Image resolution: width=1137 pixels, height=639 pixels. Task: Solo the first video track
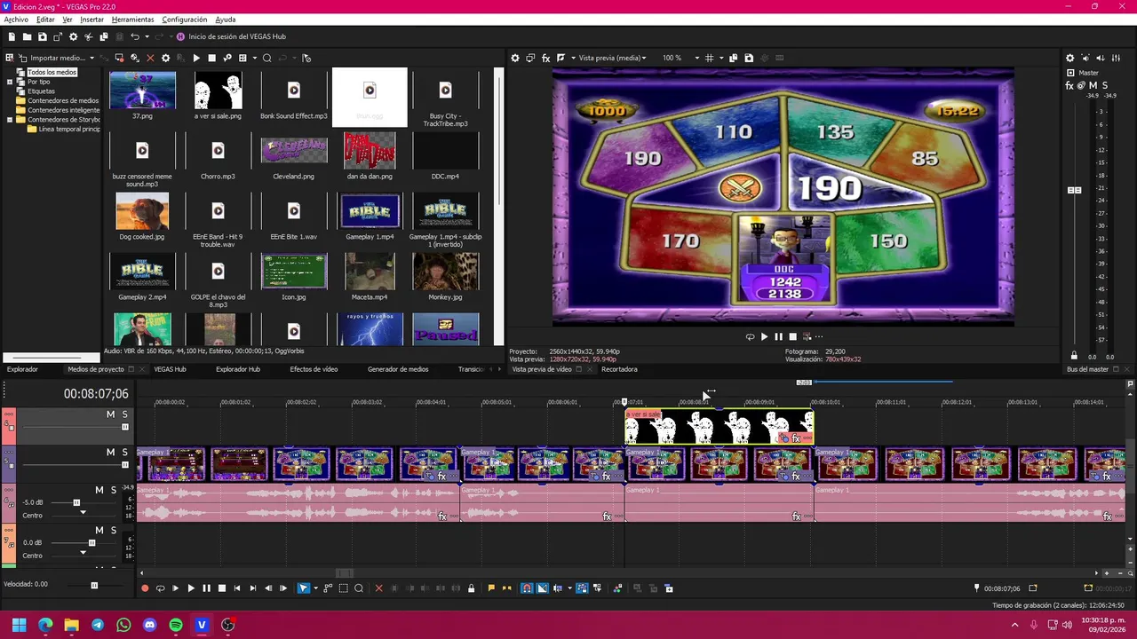tap(124, 414)
